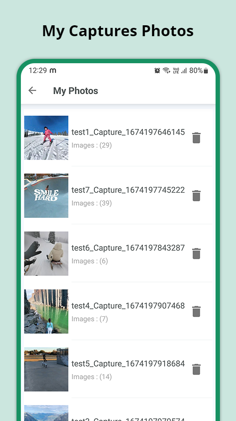Tap the Wi-Fi icon in status bar

point(166,71)
